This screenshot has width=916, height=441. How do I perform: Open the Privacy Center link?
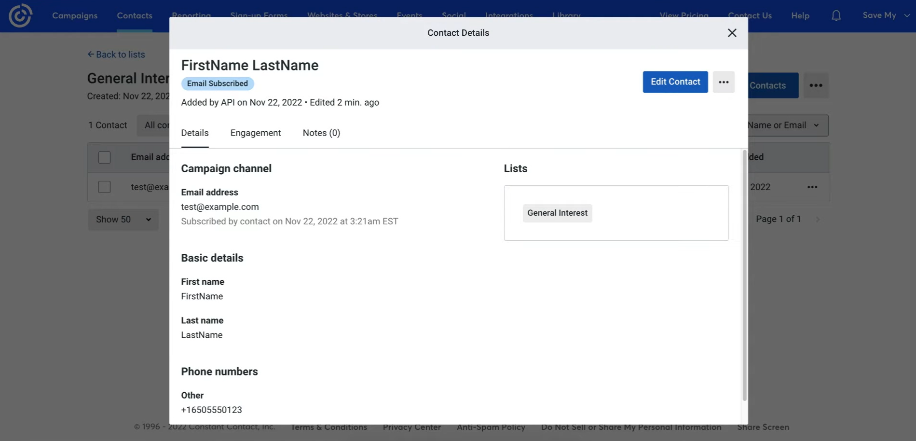[411, 427]
